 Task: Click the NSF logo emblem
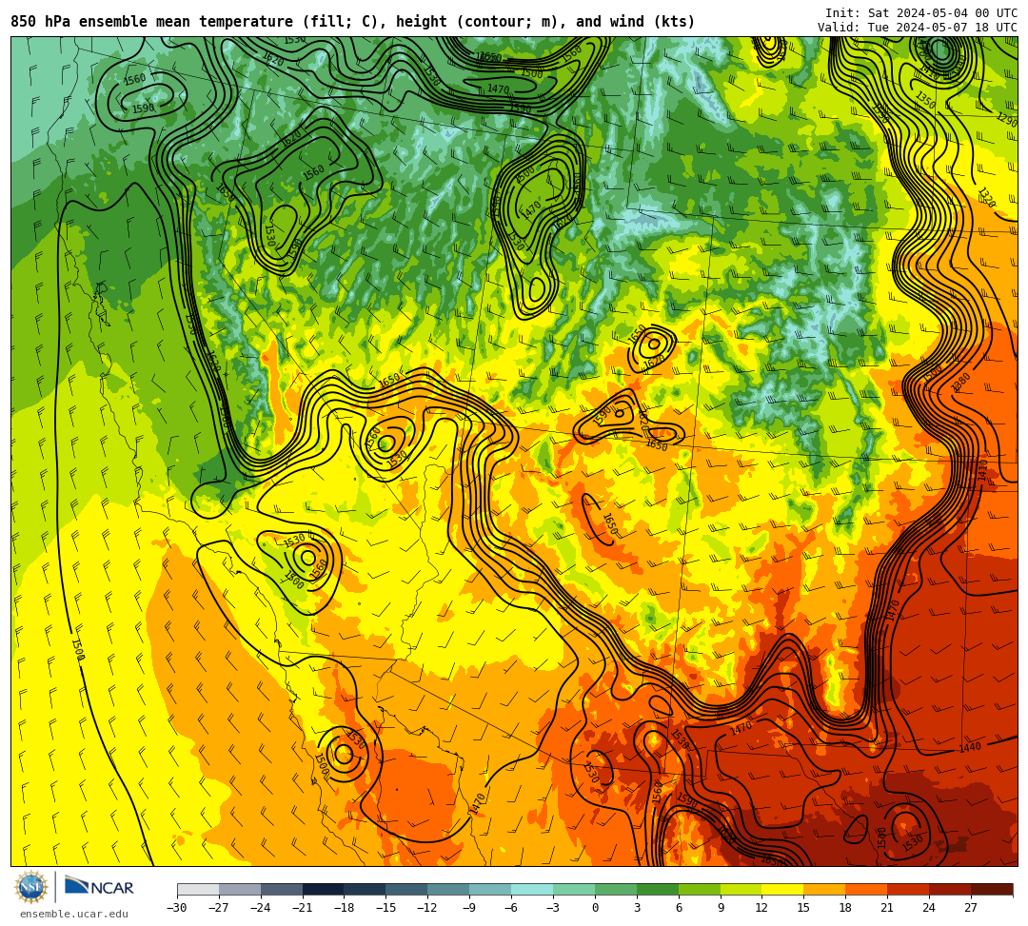click(x=31, y=888)
